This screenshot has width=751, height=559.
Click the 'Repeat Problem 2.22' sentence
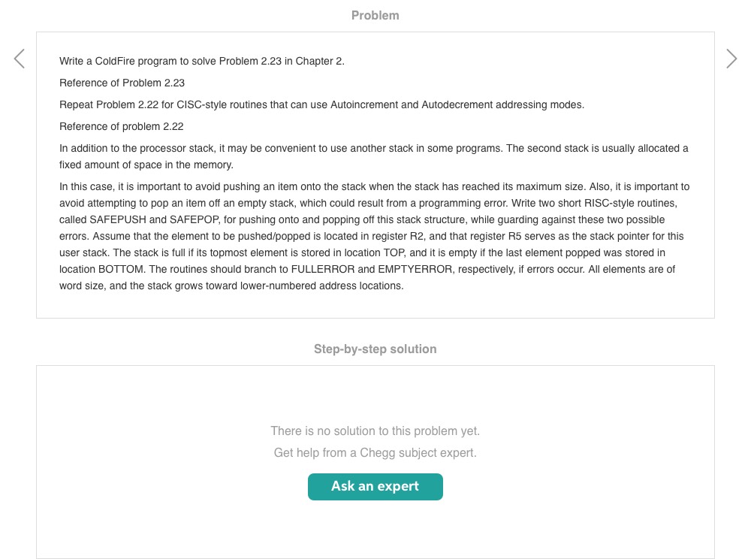(321, 104)
